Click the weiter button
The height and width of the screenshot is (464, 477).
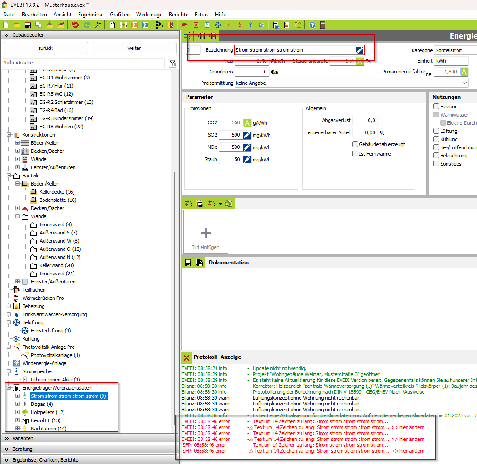[x=134, y=48]
